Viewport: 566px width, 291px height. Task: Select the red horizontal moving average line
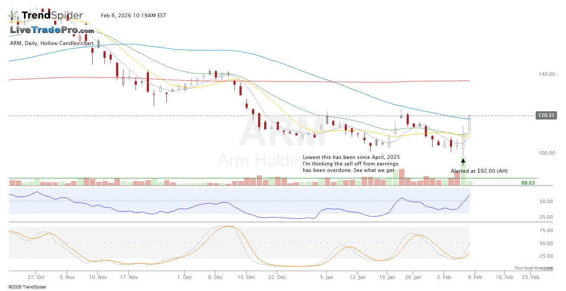(260, 81)
